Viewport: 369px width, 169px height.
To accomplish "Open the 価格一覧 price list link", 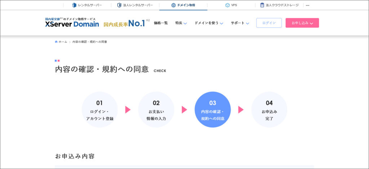I will 161,23.
